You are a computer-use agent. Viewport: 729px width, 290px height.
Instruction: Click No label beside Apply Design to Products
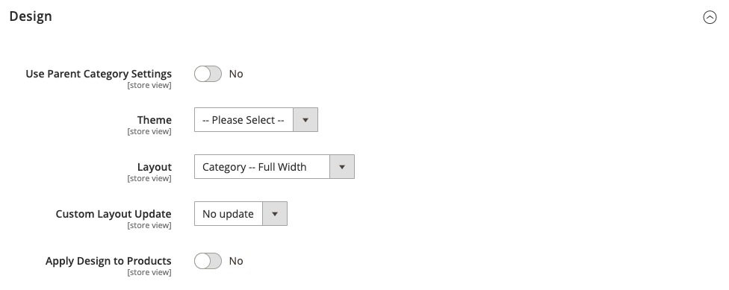click(x=236, y=261)
